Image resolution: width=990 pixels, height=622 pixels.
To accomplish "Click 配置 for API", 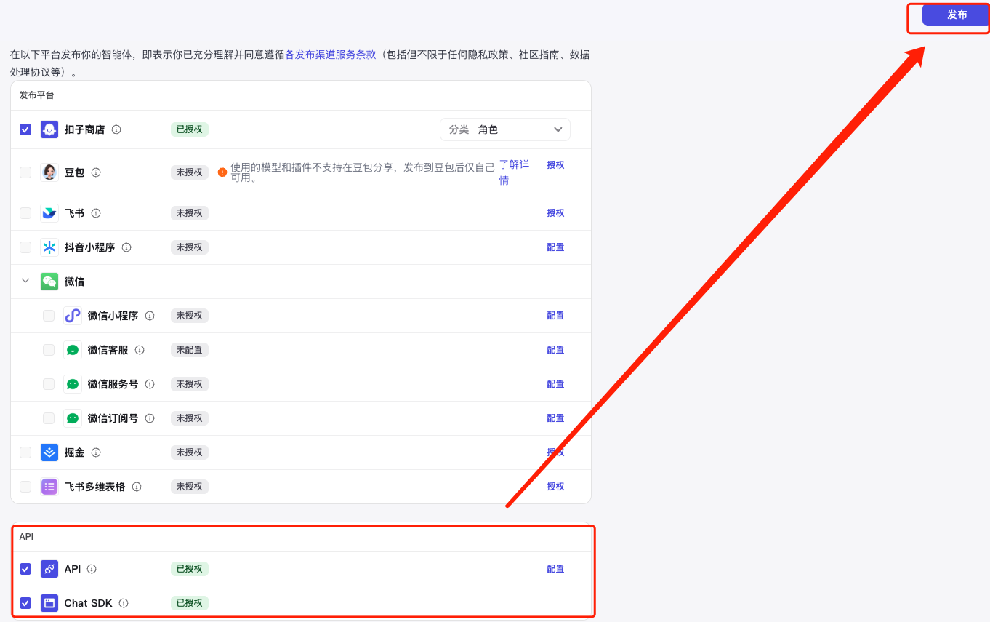I will point(555,569).
